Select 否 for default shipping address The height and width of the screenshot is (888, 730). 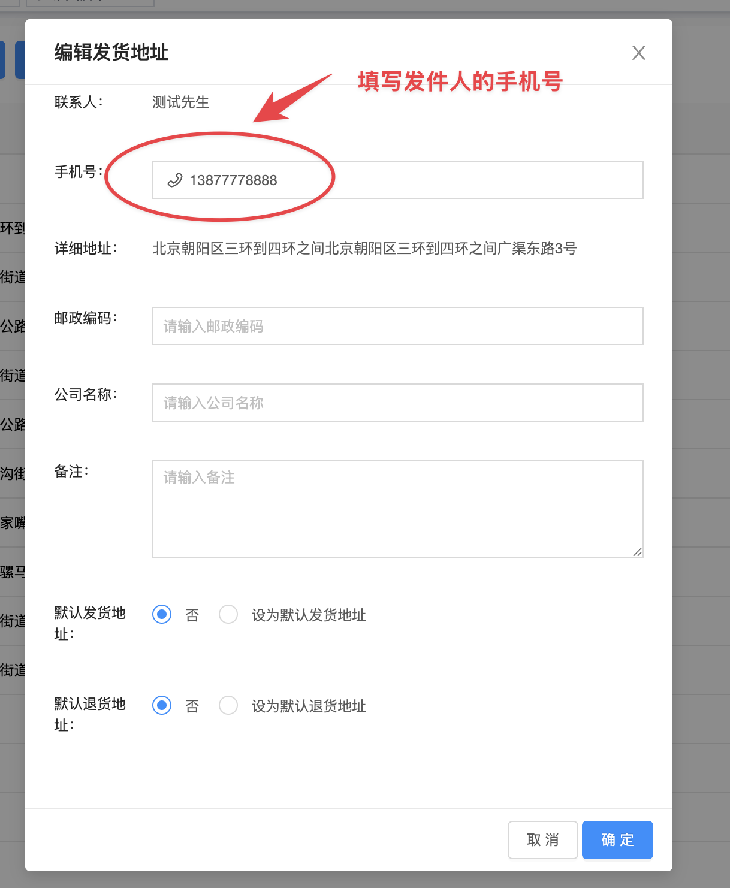(162, 615)
